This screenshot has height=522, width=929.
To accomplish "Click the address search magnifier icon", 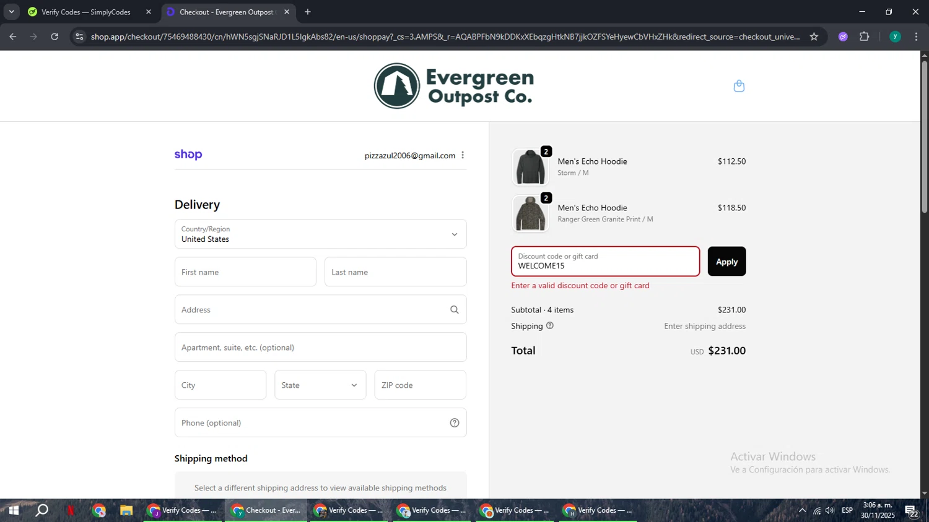I will coord(455,310).
